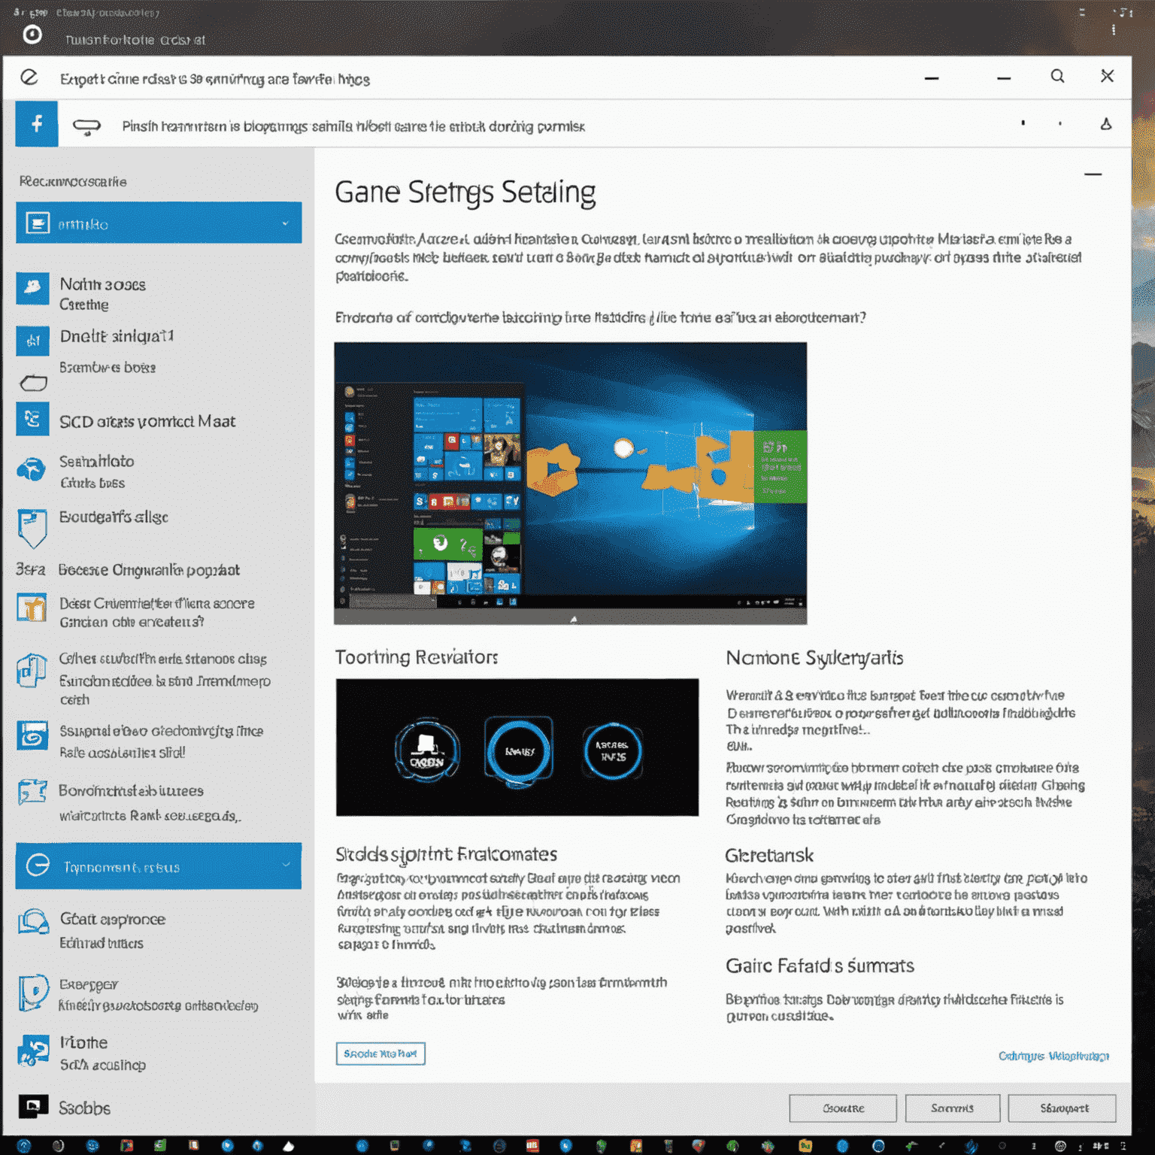Click the icon for 'SCD otkets vomrted Maat'
The height and width of the screenshot is (1155, 1155).
(32, 419)
